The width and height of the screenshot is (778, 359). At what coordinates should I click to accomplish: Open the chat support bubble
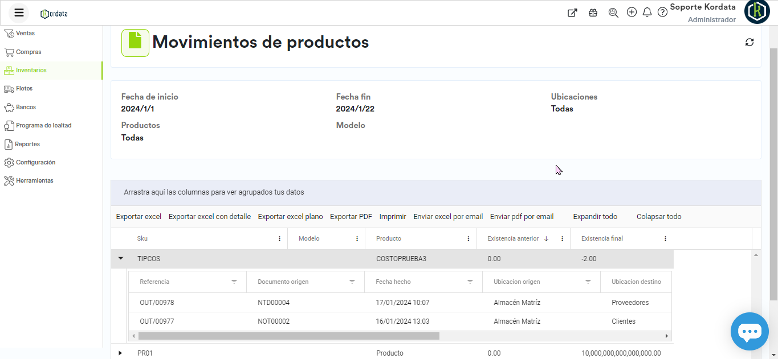click(x=749, y=331)
